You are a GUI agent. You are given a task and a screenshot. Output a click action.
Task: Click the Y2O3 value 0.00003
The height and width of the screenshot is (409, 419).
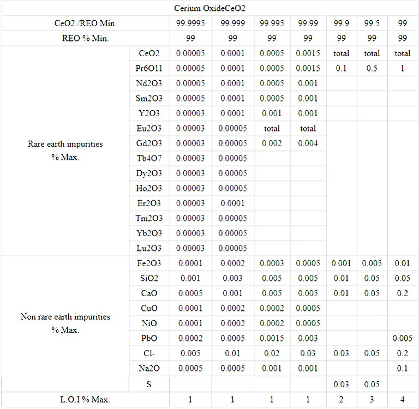pyautogui.click(x=190, y=113)
